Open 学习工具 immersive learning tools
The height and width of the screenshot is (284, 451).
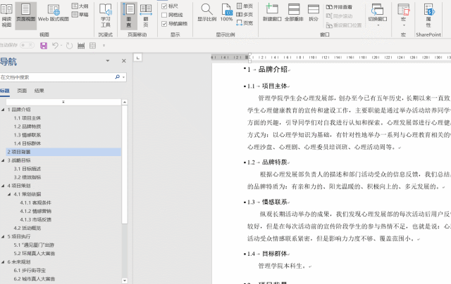pos(106,15)
